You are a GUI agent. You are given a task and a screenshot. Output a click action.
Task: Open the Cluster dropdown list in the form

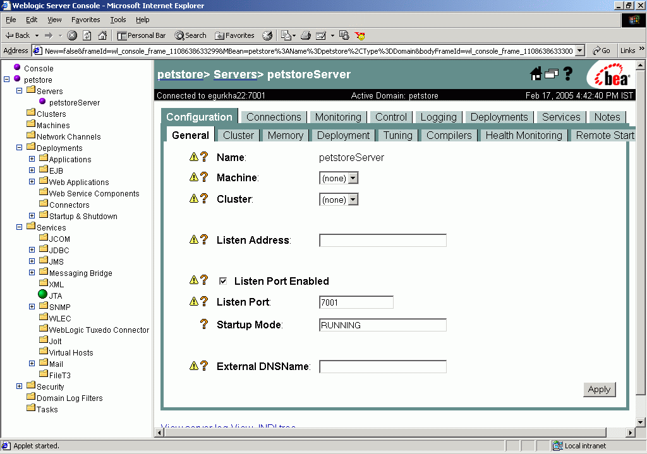[353, 200]
